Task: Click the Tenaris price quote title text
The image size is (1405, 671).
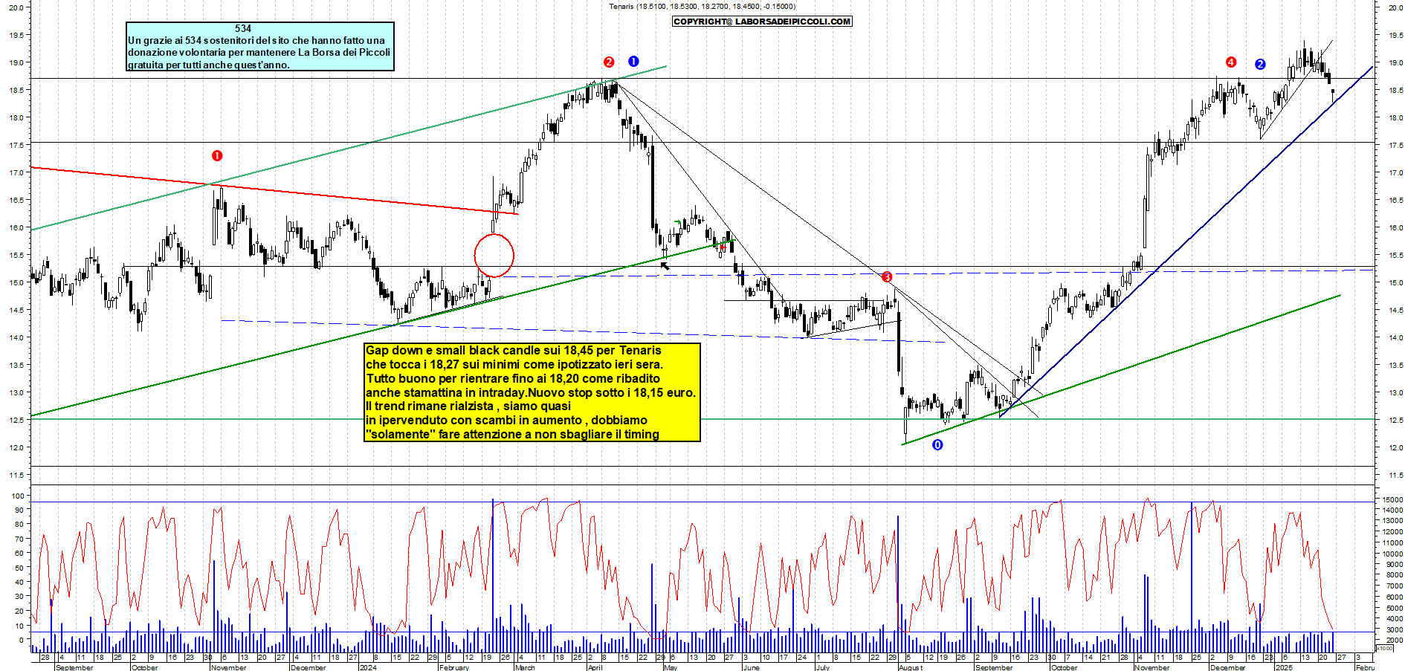Action: pyautogui.click(x=702, y=7)
